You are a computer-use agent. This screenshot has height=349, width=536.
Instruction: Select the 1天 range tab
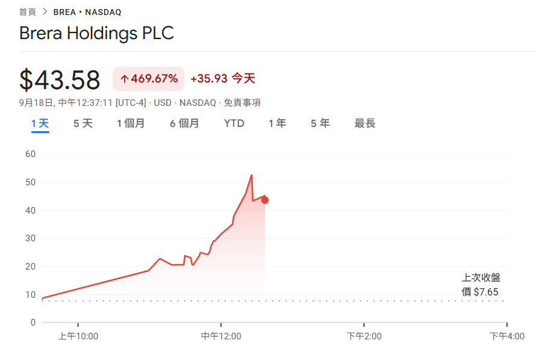[40, 123]
